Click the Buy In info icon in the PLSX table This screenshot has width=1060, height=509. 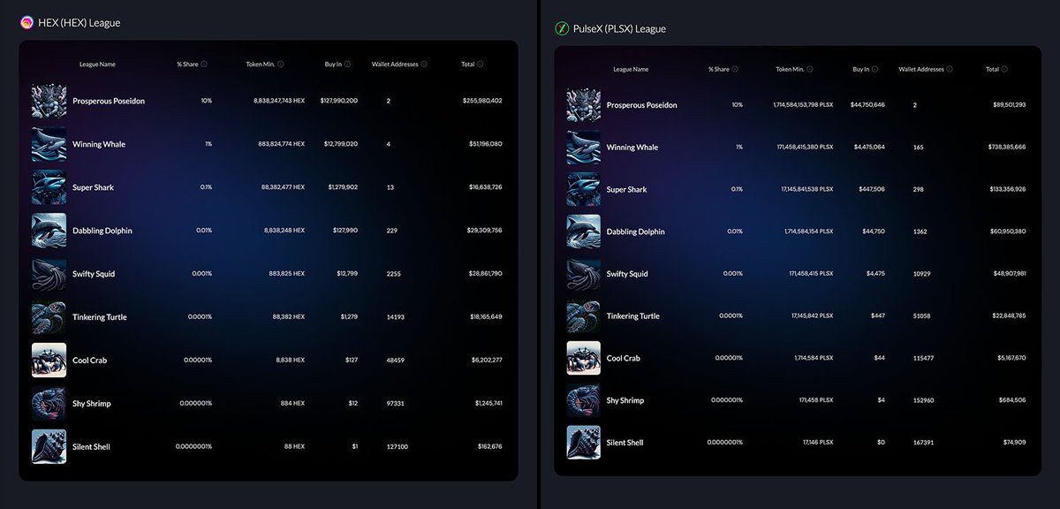pos(875,69)
